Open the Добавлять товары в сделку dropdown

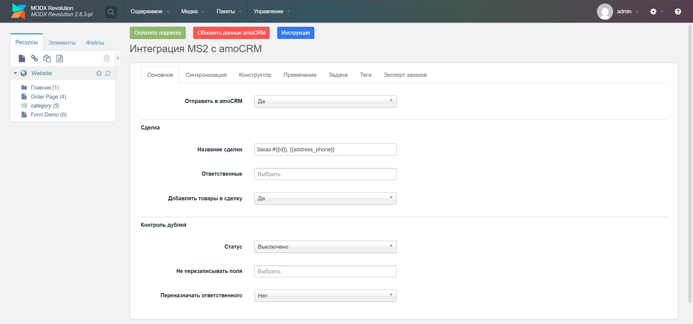pyautogui.click(x=325, y=198)
